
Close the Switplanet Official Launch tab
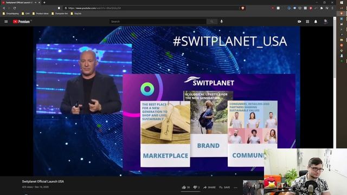(40, 2)
